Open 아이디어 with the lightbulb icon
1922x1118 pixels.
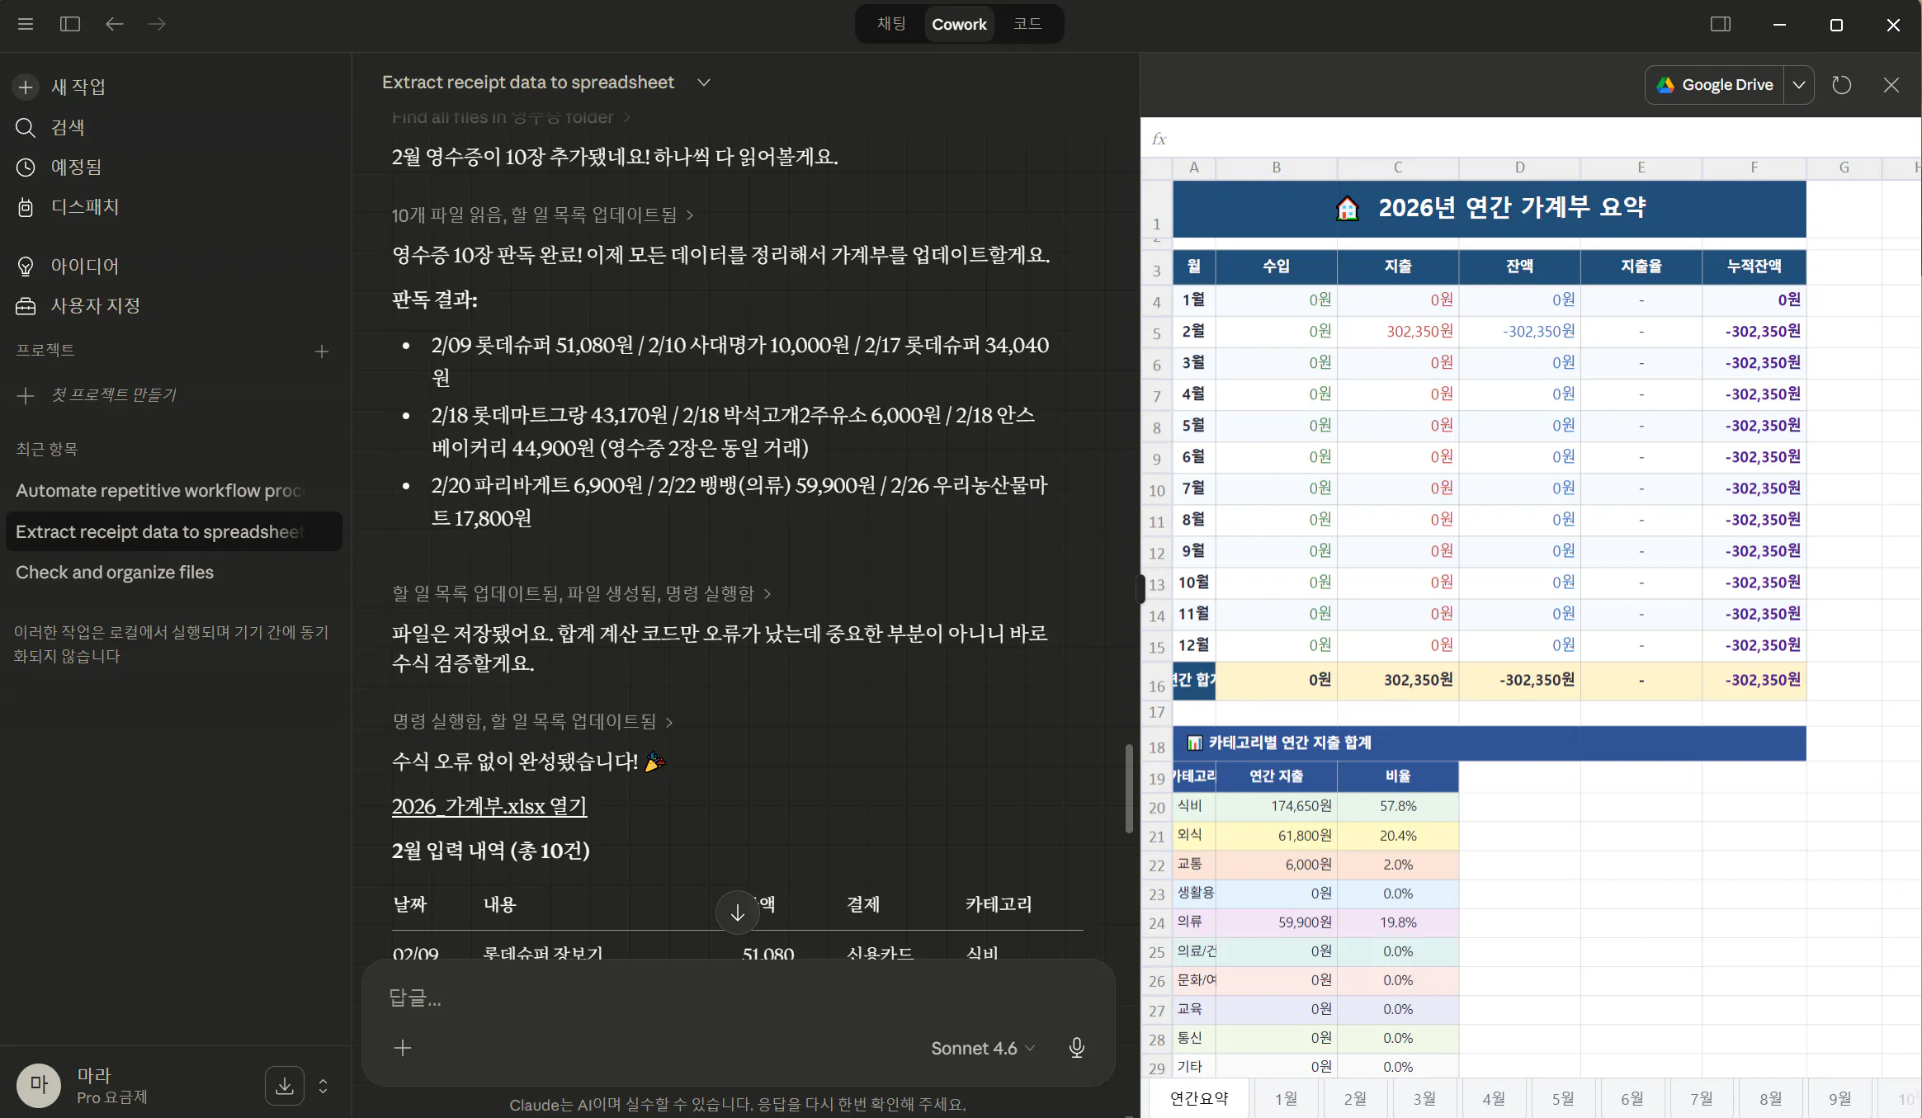(26, 265)
